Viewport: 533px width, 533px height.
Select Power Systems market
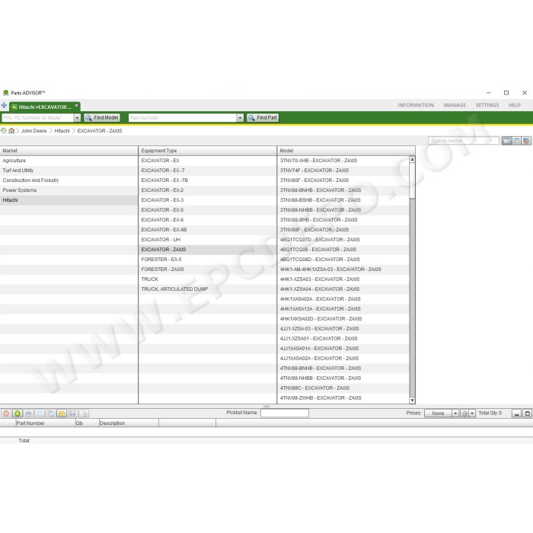click(x=69, y=190)
